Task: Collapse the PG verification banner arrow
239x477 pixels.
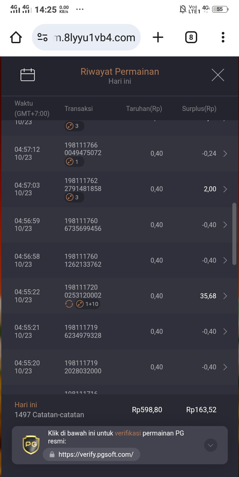Action: 210,445
